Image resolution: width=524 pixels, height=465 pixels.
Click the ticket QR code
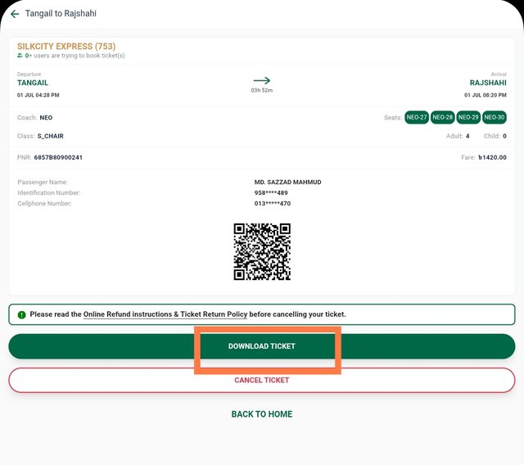click(x=262, y=251)
